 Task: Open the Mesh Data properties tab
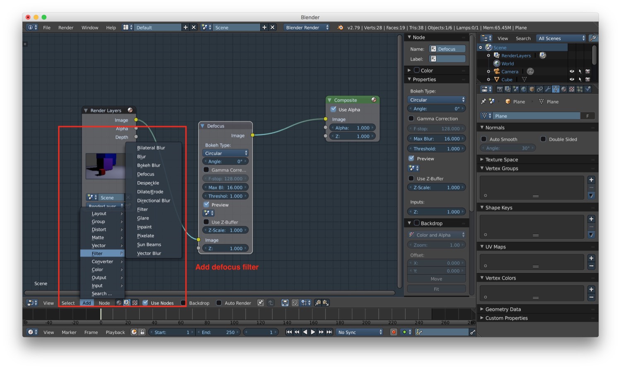[556, 89]
